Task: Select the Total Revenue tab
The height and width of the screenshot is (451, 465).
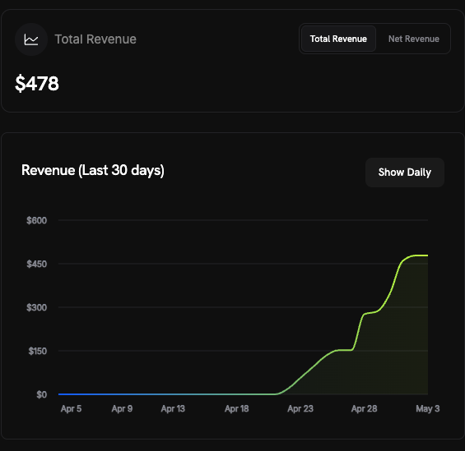Action: pyautogui.click(x=338, y=39)
